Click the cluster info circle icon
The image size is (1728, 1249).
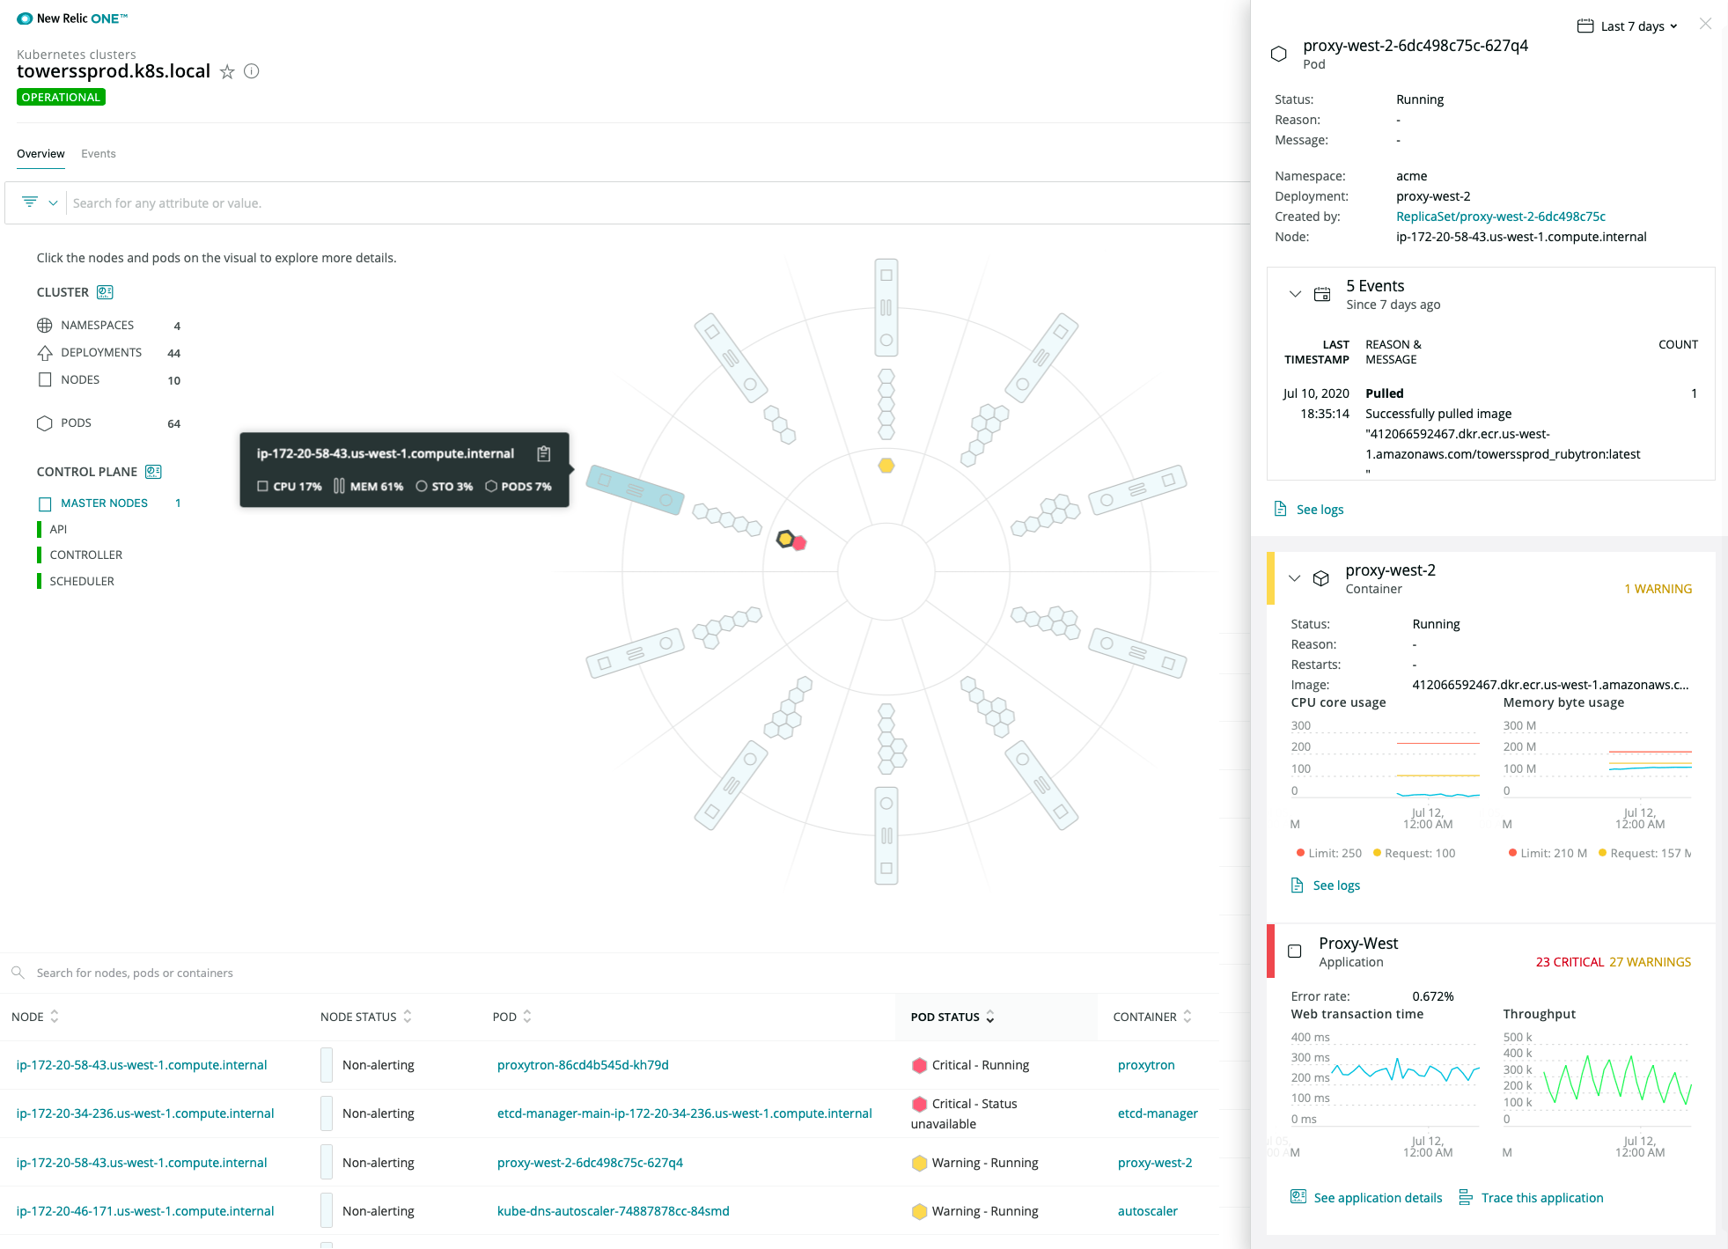252,72
